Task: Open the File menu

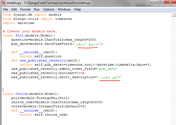Action: pyautogui.click(x=5, y=9)
